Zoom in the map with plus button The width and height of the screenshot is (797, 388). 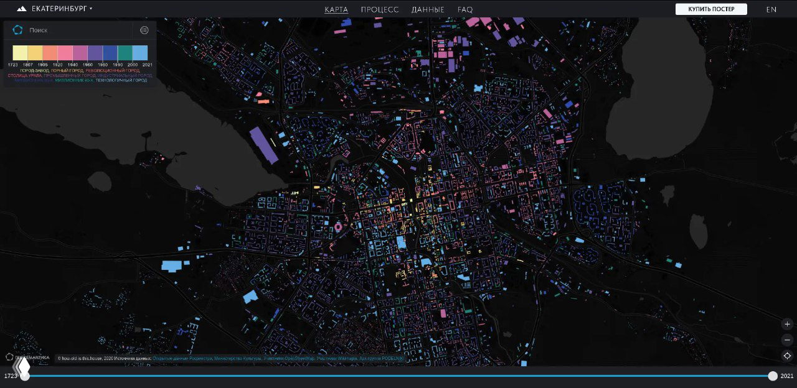click(x=788, y=324)
